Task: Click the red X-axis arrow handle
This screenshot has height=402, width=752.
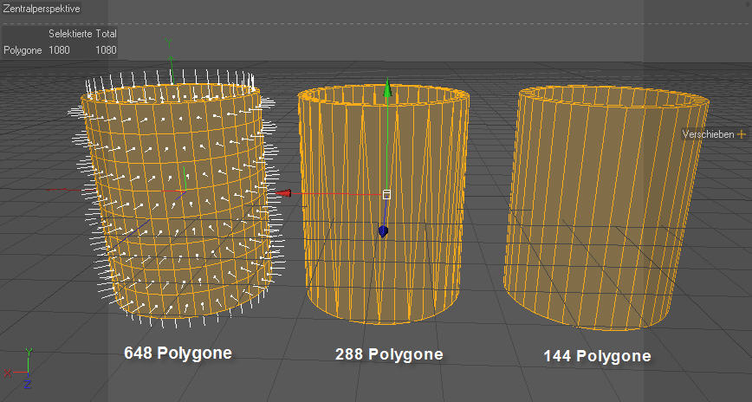Action: (283, 193)
